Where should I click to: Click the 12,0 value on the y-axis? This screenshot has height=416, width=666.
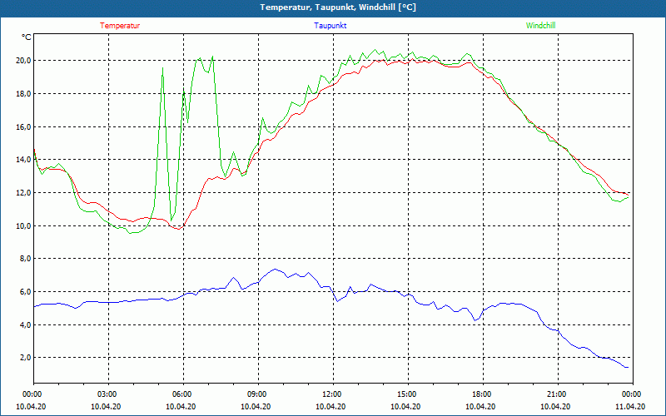(x=24, y=192)
